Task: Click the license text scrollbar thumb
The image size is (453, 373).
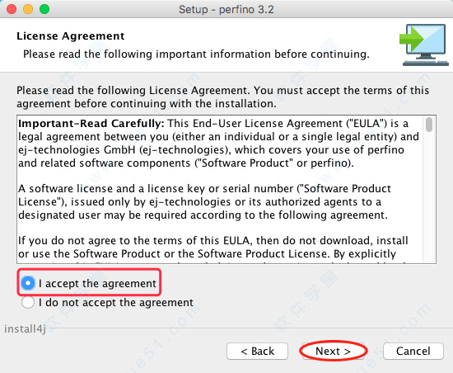Action: [429, 125]
